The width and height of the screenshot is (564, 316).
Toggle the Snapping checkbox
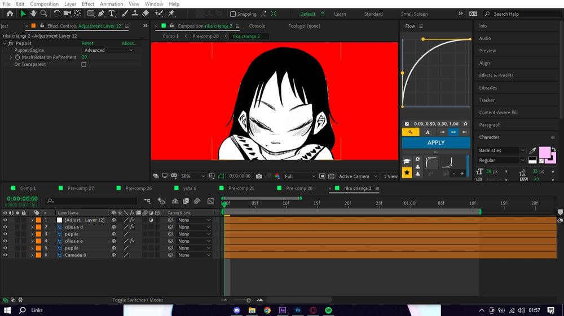click(233, 14)
